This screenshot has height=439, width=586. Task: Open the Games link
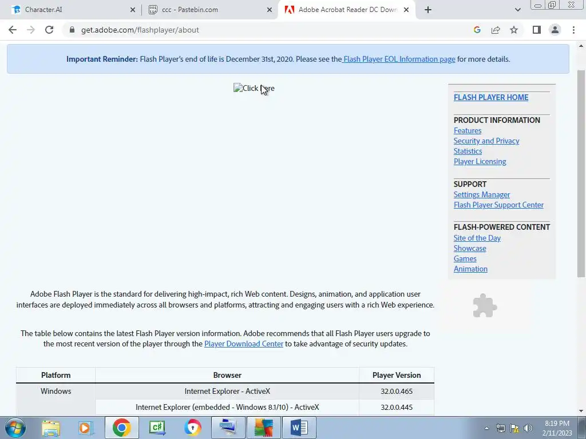pyautogui.click(x=465, y=259)
